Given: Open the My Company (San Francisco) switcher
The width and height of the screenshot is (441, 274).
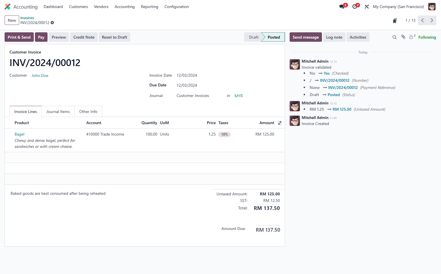Looking at the screenshot, I should (x=398, y=7).
